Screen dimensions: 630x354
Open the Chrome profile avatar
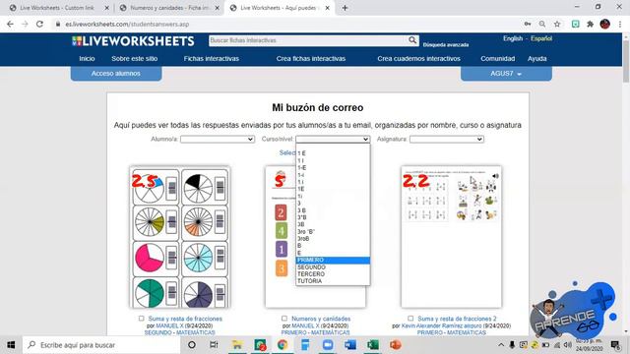tap(605, 24)
